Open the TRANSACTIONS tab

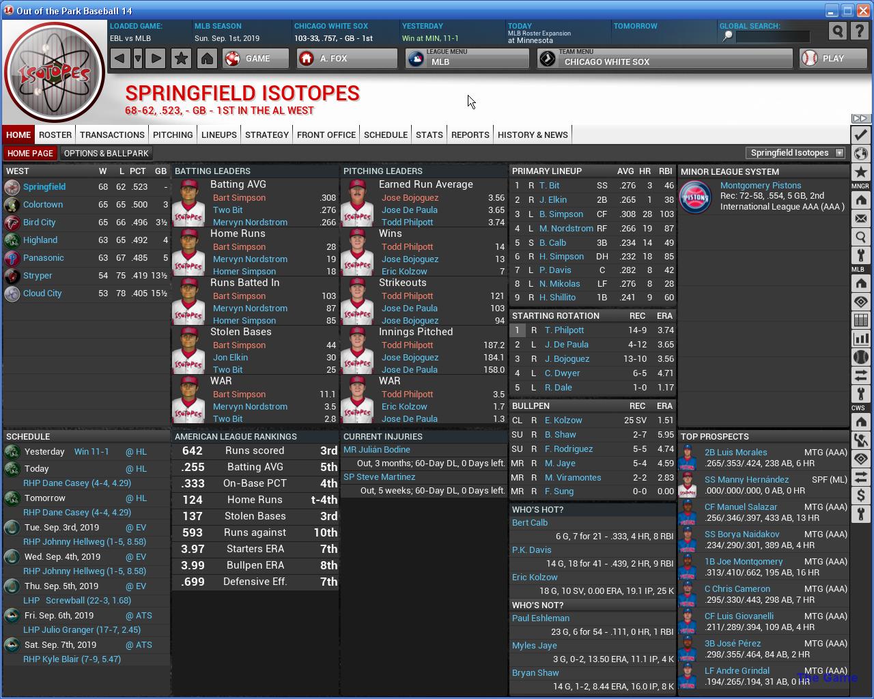112,134
